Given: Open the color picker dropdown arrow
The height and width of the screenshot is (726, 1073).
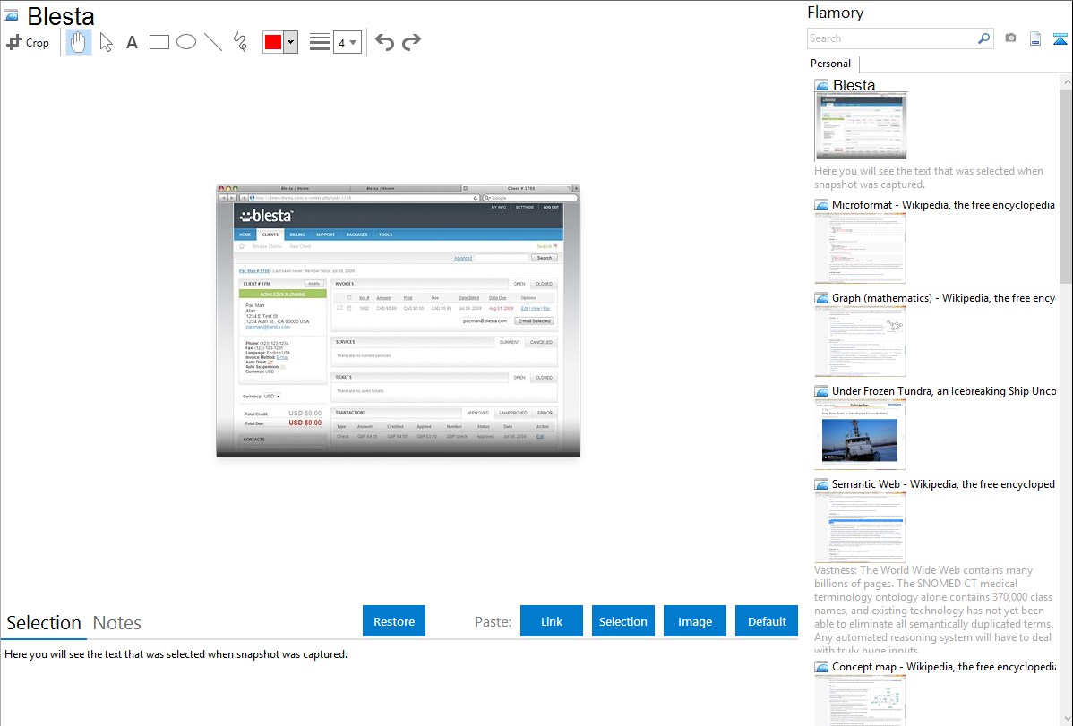Looking at the screenshot, I should click(x=291, y=42).
